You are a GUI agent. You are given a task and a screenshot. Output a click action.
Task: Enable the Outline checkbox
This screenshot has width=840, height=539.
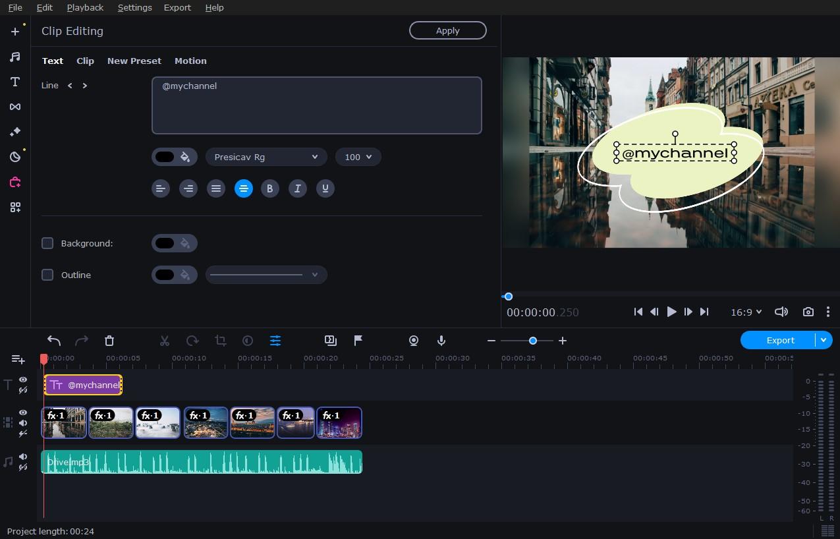click(x=47, y=275)
